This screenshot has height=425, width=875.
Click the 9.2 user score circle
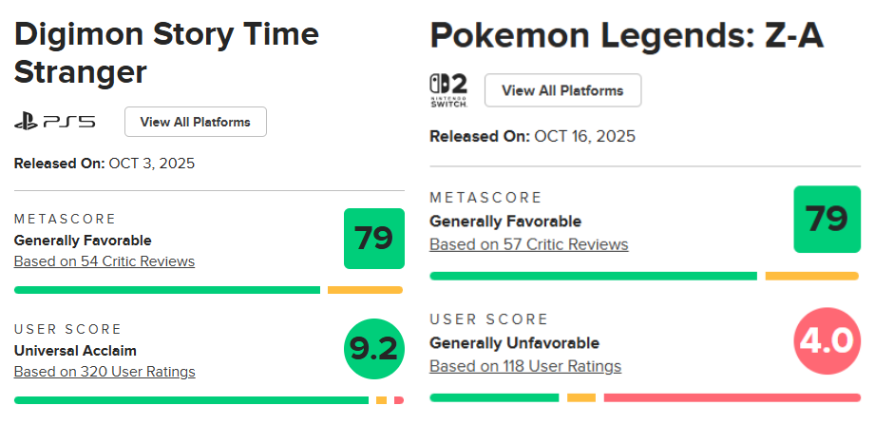click(x=373, y=349)
